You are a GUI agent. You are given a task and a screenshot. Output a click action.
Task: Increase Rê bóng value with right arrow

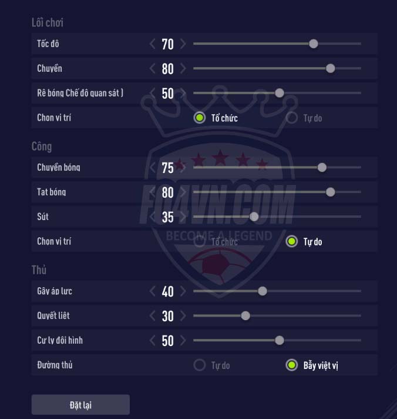coord(183,94)
